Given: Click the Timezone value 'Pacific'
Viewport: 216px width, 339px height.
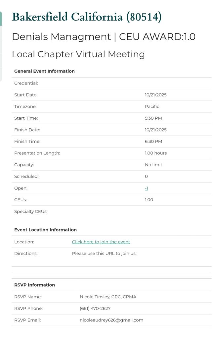Looking at the screenshot, I should 152,107.
